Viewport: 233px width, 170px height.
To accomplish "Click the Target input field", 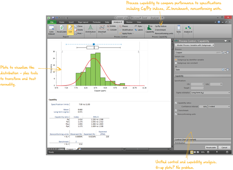I will (197, 88).
